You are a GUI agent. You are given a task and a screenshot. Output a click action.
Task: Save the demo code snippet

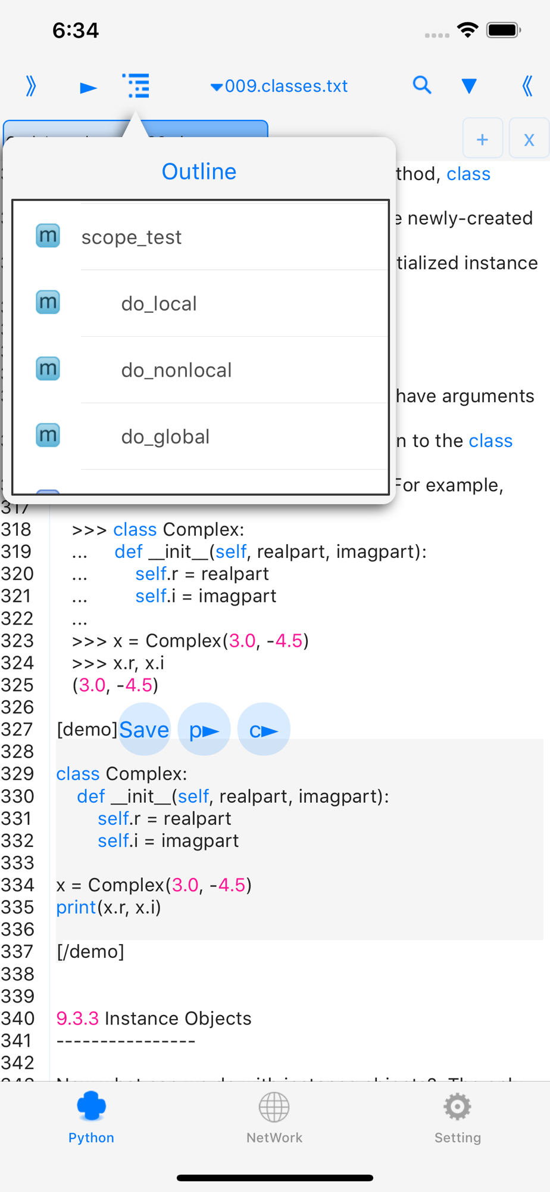[x=144, y=730]
